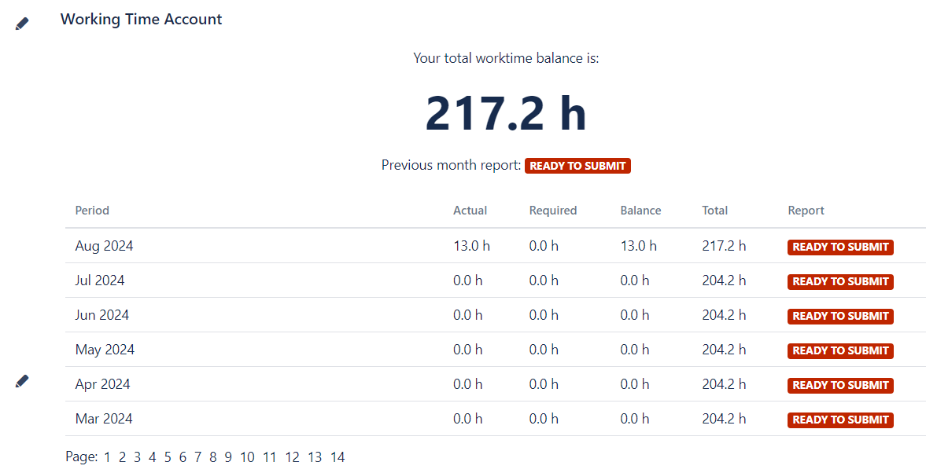Open page 5 of the worktime list
This screenshot has width=926, height=473.
[x=168, y=457]
